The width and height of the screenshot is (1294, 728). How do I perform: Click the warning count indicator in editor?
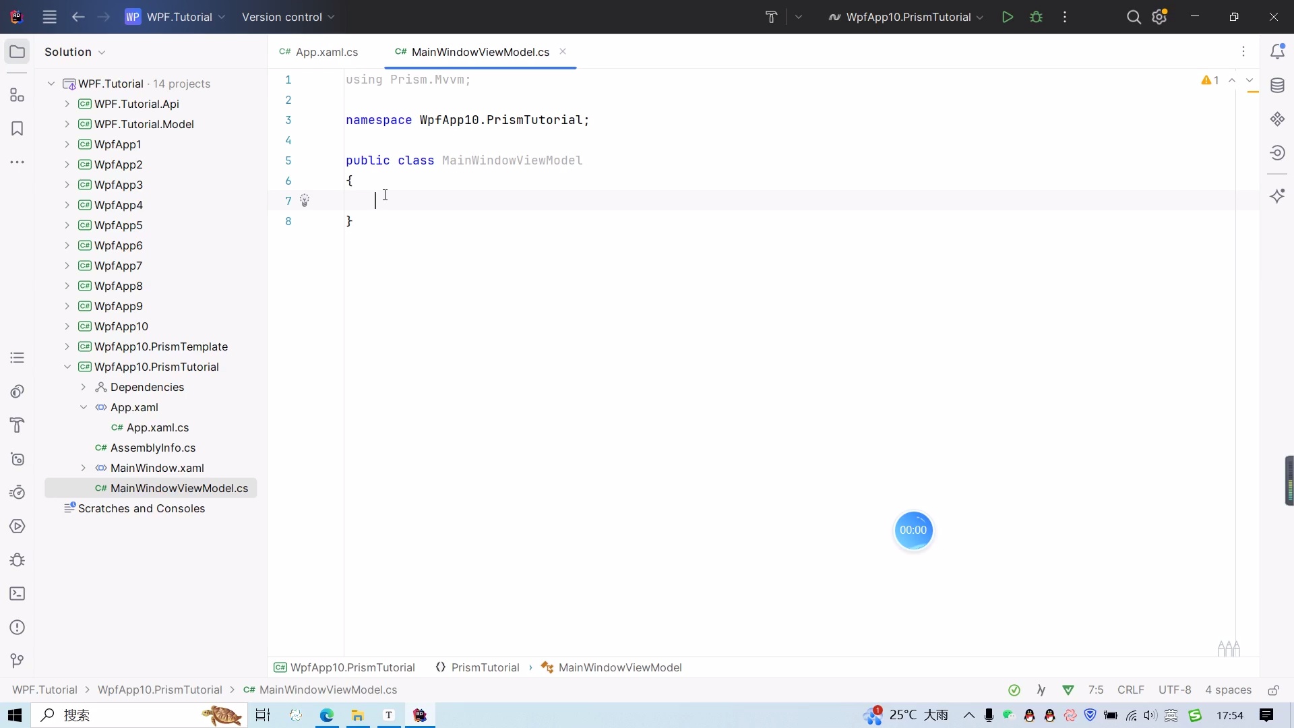coord(1208,80)
